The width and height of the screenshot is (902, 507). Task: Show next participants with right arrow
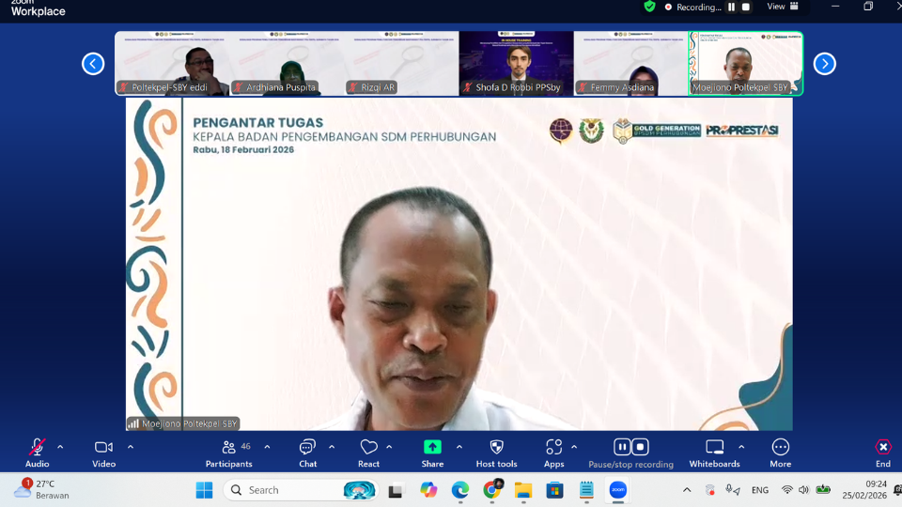tap(824, 64)
